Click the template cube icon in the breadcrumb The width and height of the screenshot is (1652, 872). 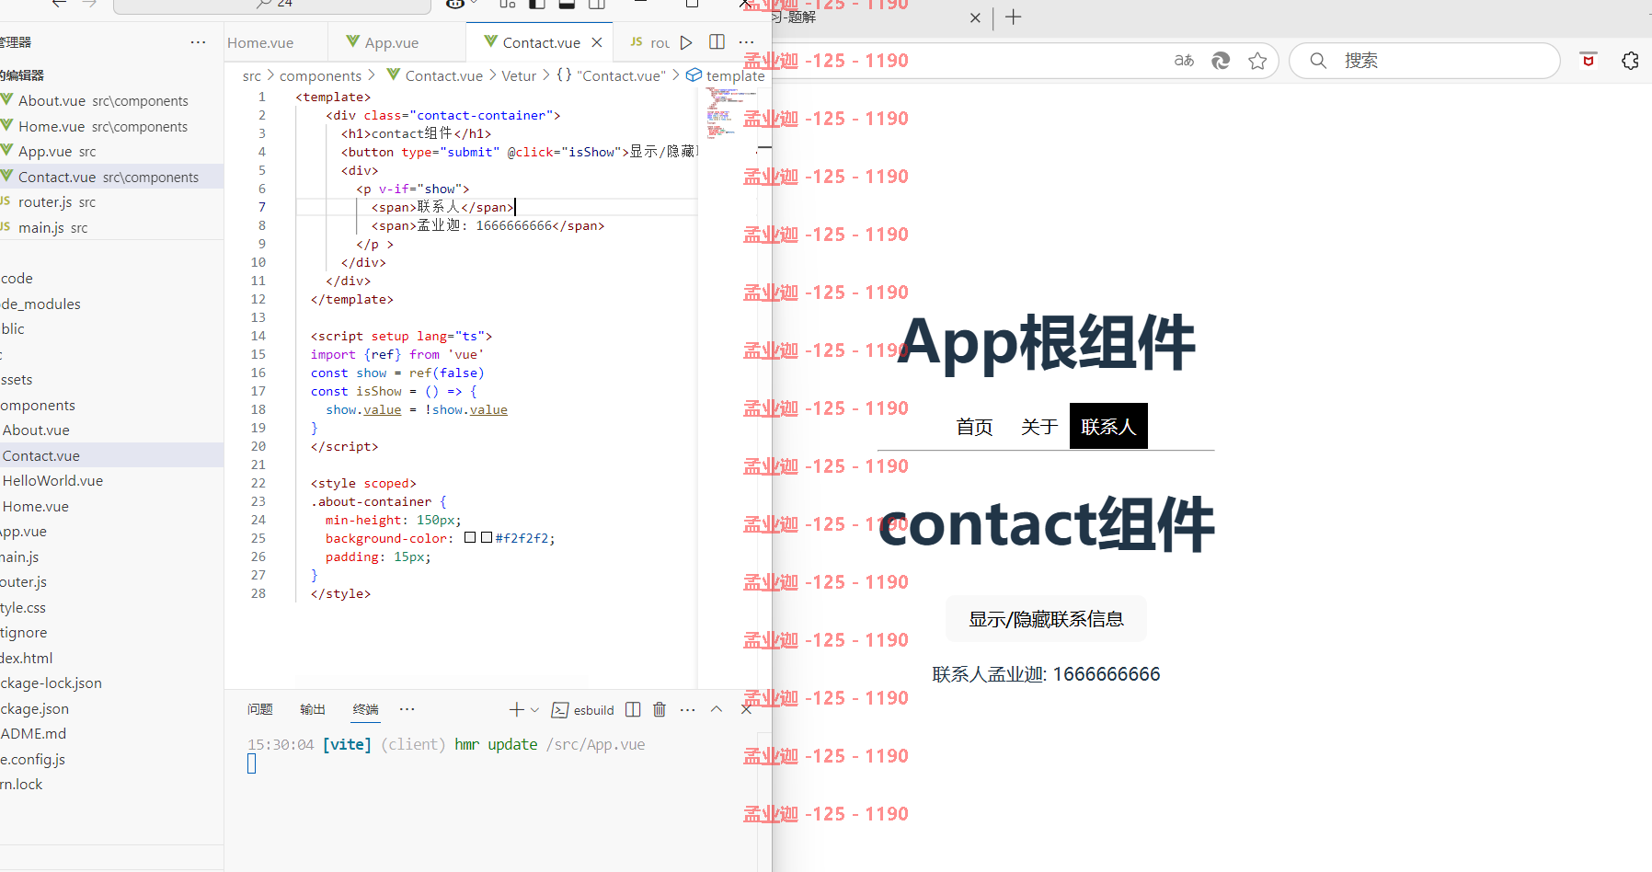pyautogui.click(x=694, y=75)
